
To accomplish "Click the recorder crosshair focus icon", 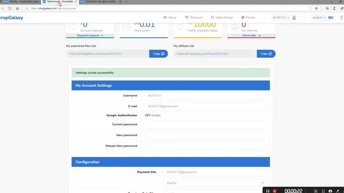I will pos(323,191).
